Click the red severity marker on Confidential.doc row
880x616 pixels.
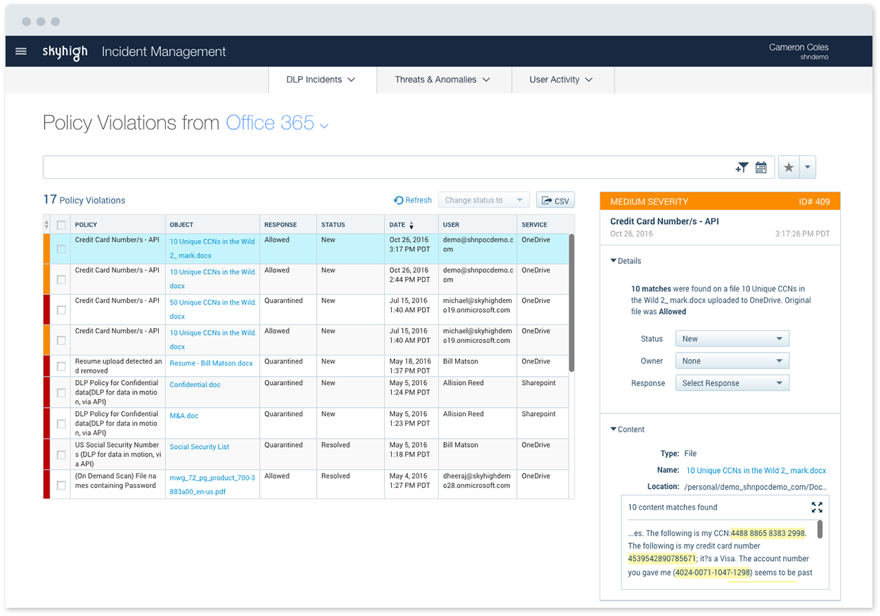point(47,393)
